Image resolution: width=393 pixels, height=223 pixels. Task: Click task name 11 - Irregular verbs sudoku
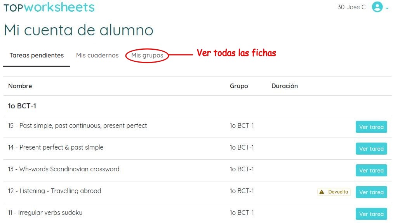[45, 213]
